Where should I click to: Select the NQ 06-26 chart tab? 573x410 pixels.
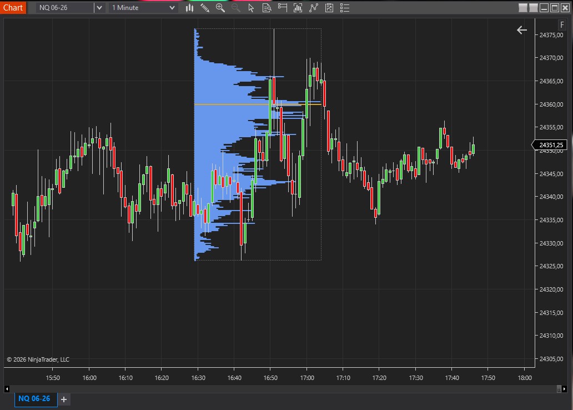34,399
